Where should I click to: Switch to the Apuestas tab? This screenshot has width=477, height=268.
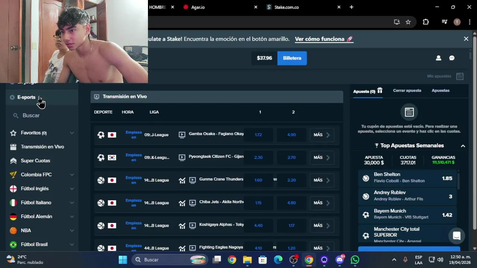(440, 90)
